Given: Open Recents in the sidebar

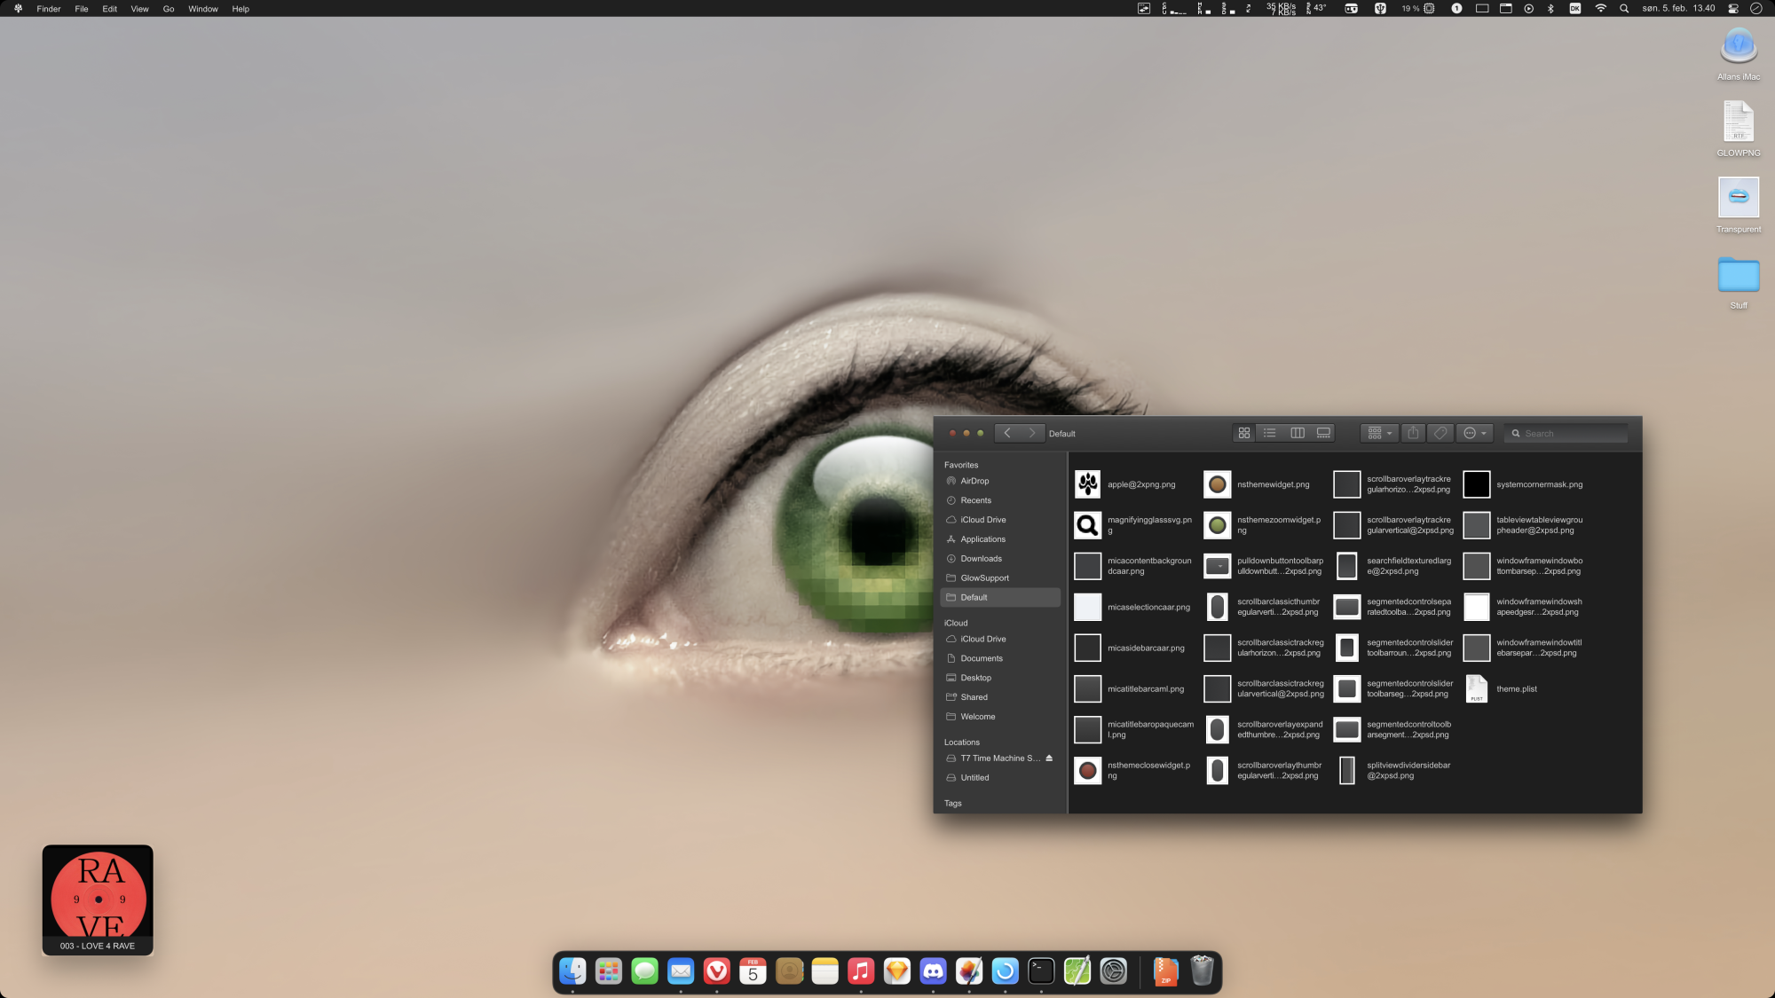Looking at the screenshot, I should 1000,500.
